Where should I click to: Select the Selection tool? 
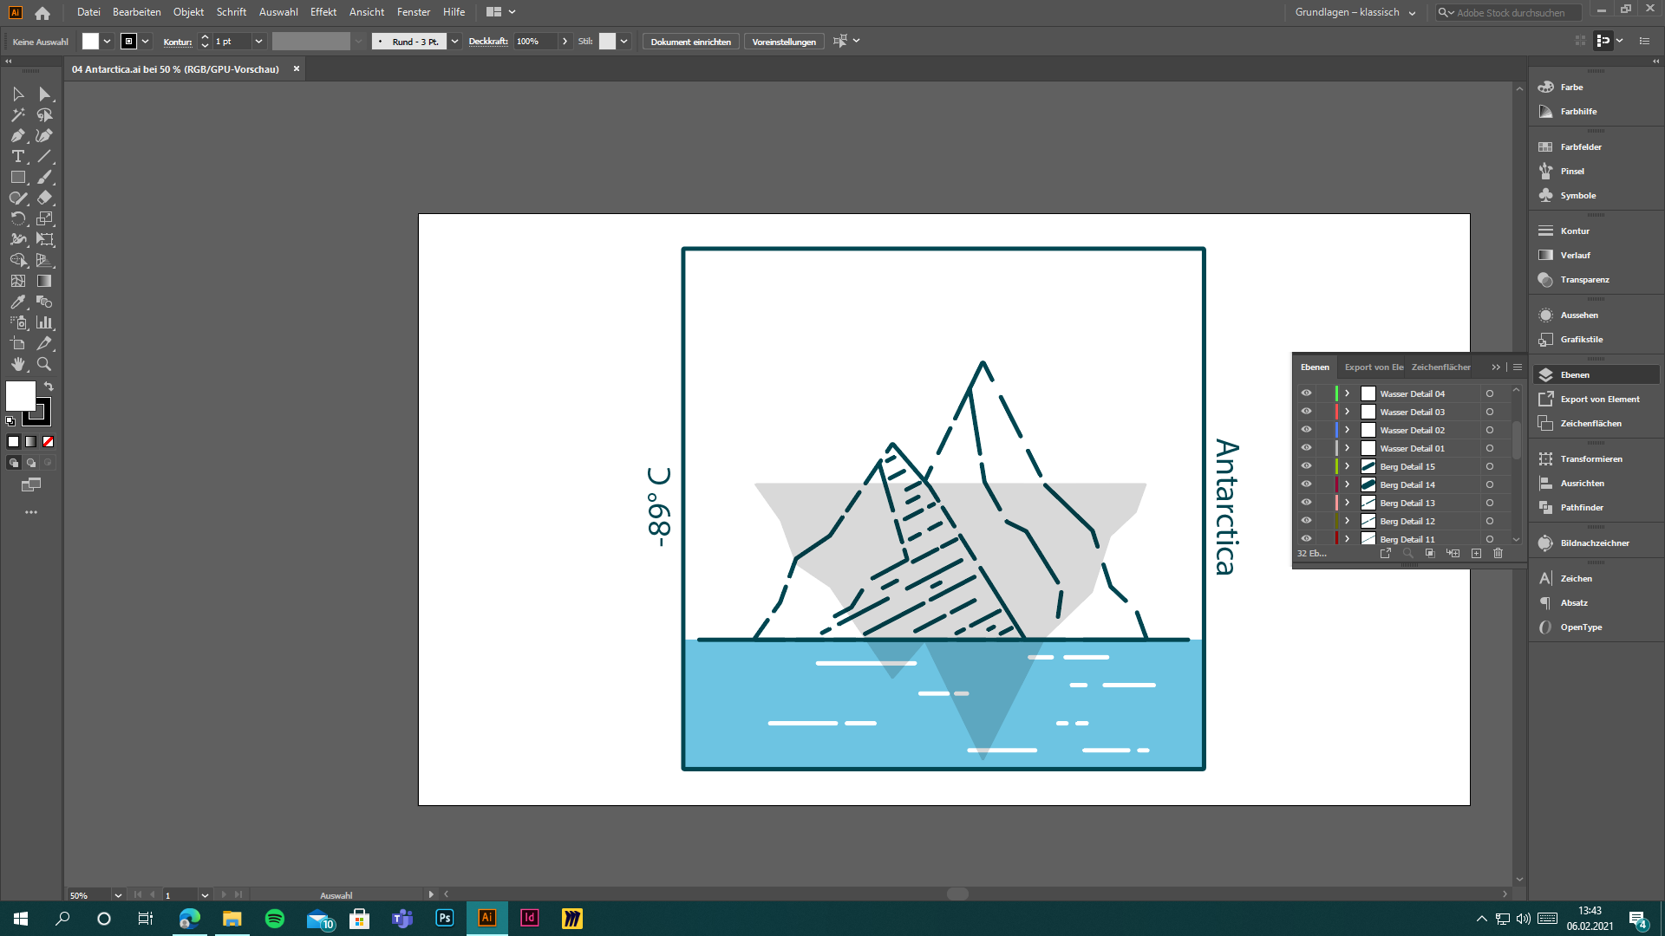(18, 94)
